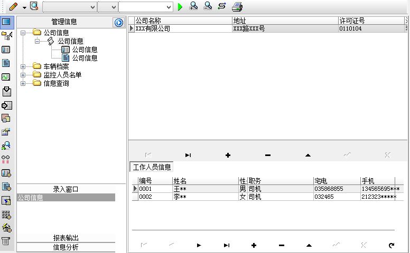The image size is (410, 253).
Task: Select the 035868855 home phone cell
Action: 337,189
